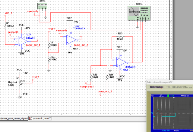Screen dimensions: 193x132
Task: Click the comp_out_2 output connector of U4A
Action: click(81, 37)
